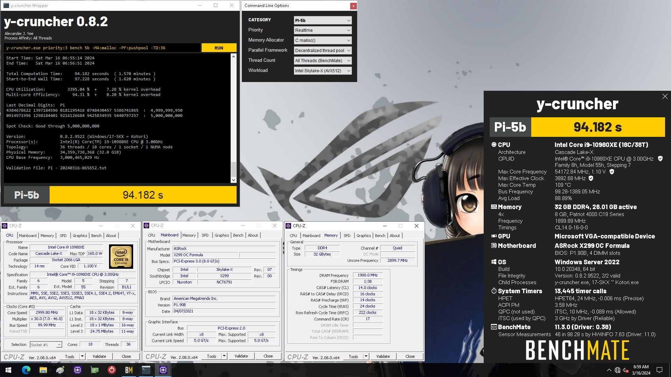671x377 pixels.
Task: Open the Priority dropdown set to Realtime
Action: (x=323, y=30)
